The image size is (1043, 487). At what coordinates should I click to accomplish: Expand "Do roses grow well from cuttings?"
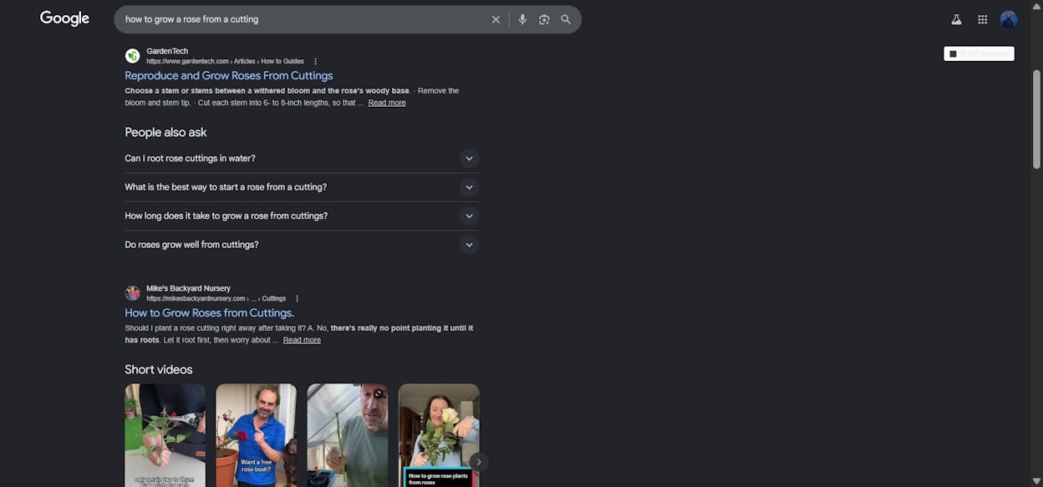tap(302, 245)
